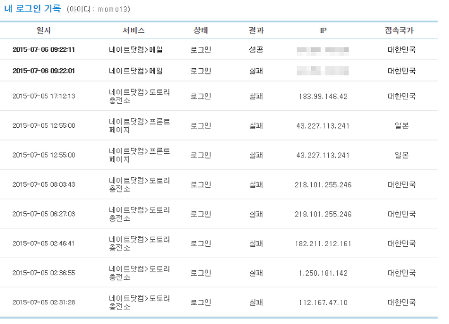This screenshot has height=324, width=449.
Task: Select the 2015-07-06 09:22:11 timestamp row
Action: pos(219,49)
